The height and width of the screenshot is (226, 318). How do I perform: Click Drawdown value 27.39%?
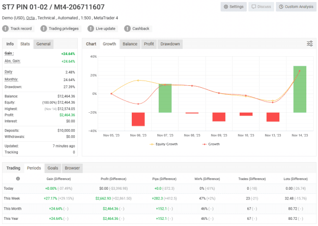point(69,87)
